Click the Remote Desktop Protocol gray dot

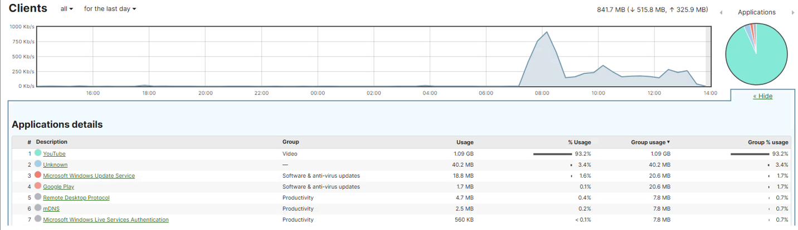tap(38, 197)
